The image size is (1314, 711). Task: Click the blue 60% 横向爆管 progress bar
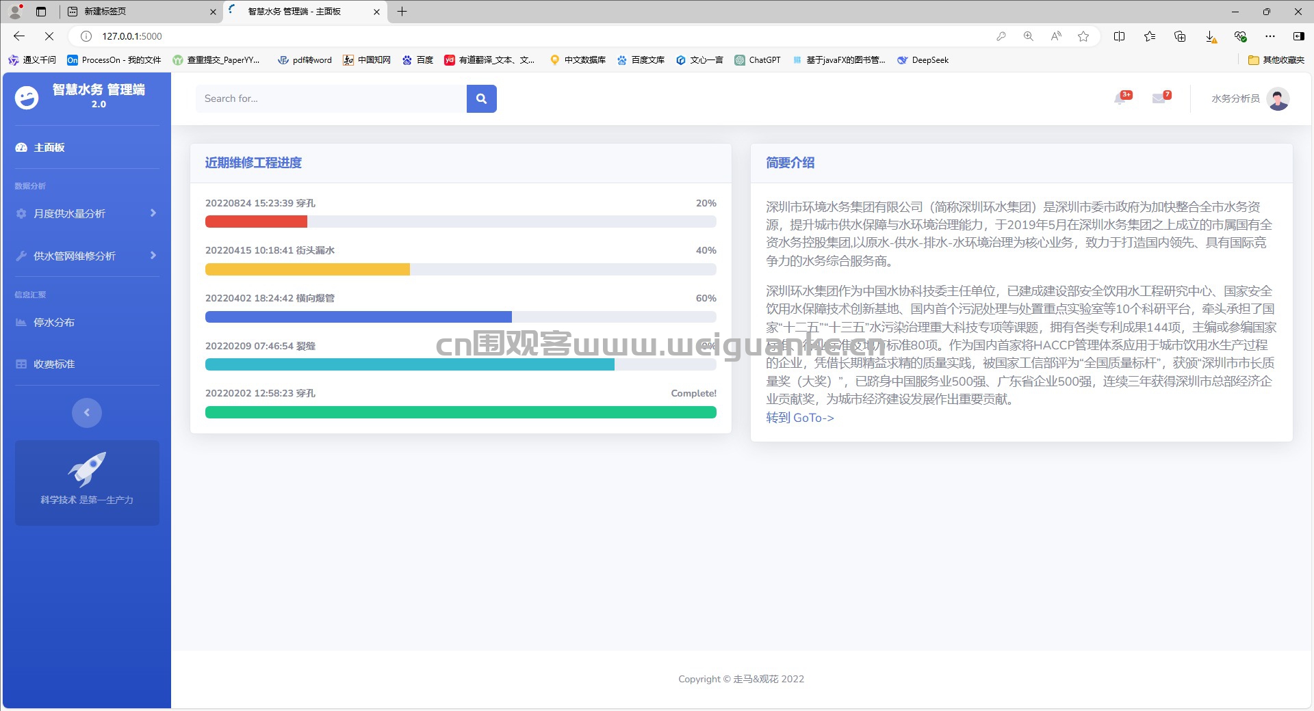click(359, 317)
